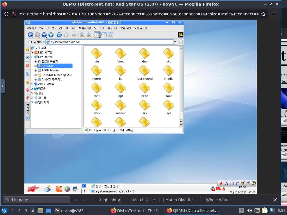
Task: Open the home folder icon
Action: click(96, 73)
